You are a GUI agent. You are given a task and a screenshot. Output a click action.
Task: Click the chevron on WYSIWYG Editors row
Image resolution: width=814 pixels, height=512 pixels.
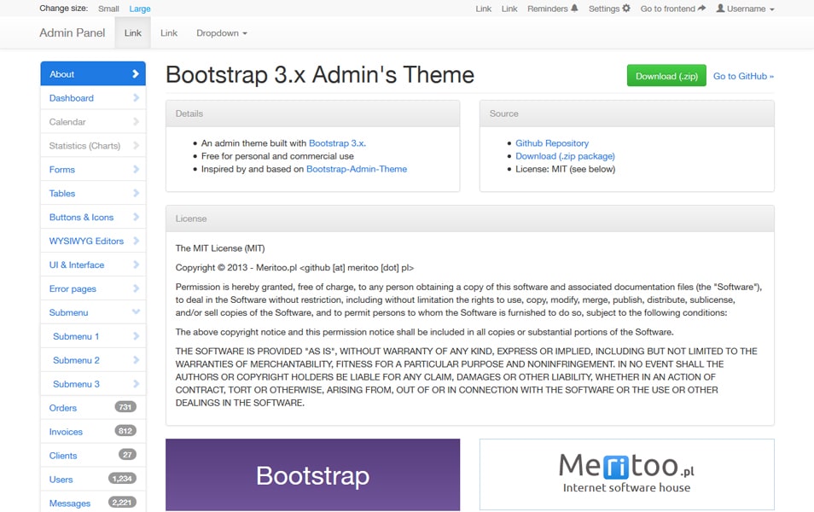coord(136,241)
